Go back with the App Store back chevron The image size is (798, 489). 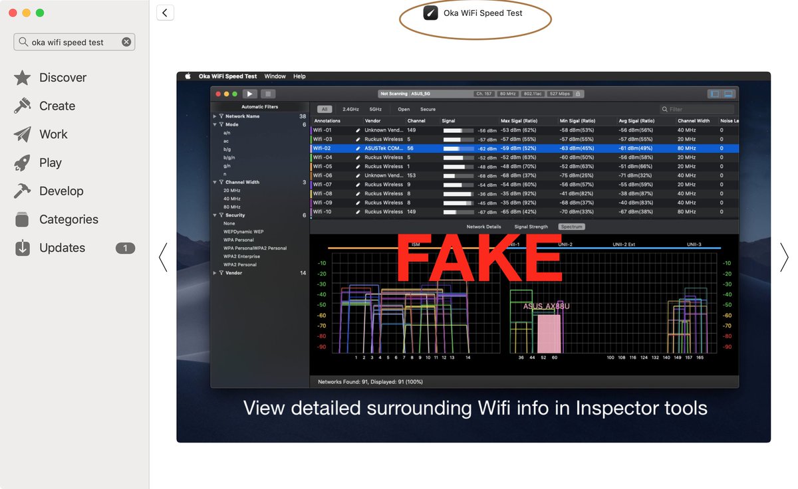165,13
